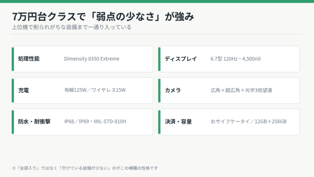Select the 6.7型 120Hz・4,500nit value

coord(235,59)
